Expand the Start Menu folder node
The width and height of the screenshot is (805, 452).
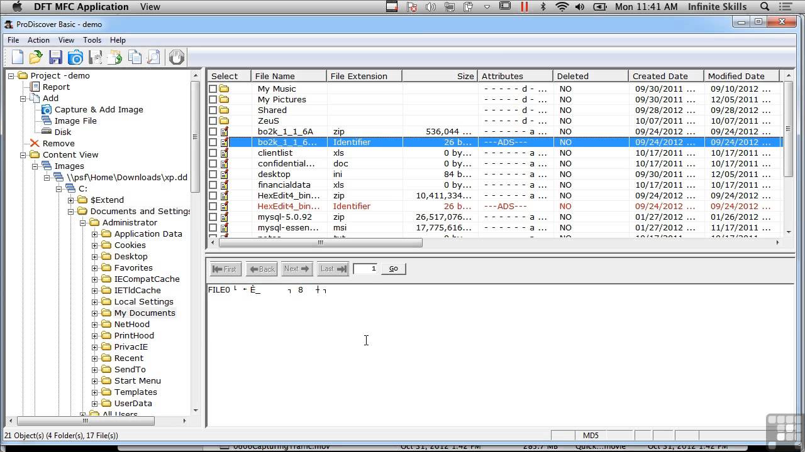pos(95,380)
